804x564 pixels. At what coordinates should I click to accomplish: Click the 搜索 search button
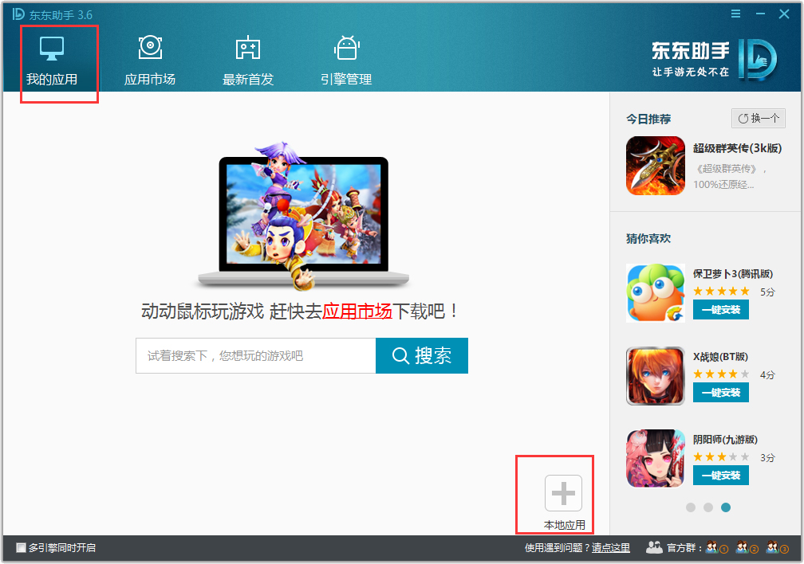pos(422,355)
